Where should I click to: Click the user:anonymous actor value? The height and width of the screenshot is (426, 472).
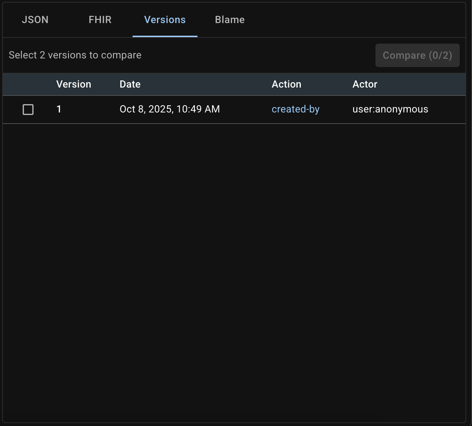tap(390, 109)
